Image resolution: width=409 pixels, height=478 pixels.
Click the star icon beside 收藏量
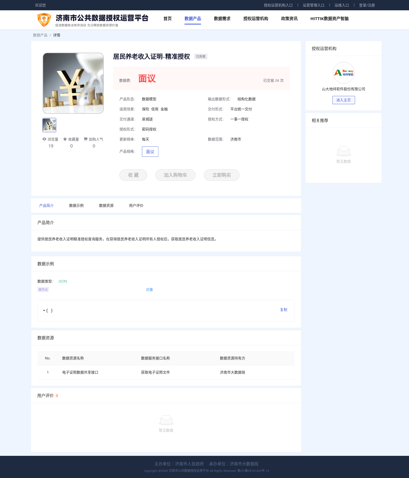(65, 139)
